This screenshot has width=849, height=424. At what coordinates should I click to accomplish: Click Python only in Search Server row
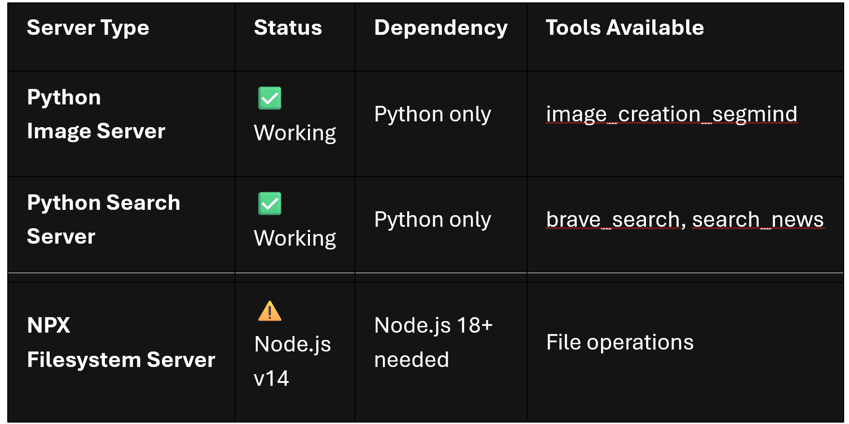[433, 219]
